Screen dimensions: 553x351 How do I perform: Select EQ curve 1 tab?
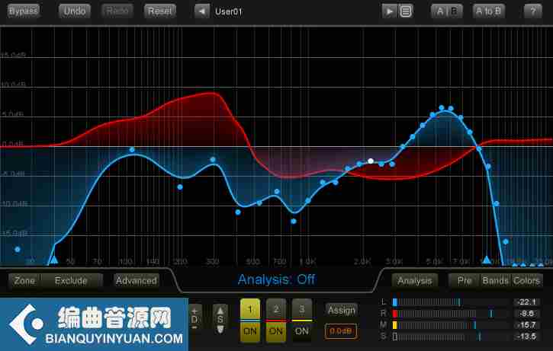(250, 309)
